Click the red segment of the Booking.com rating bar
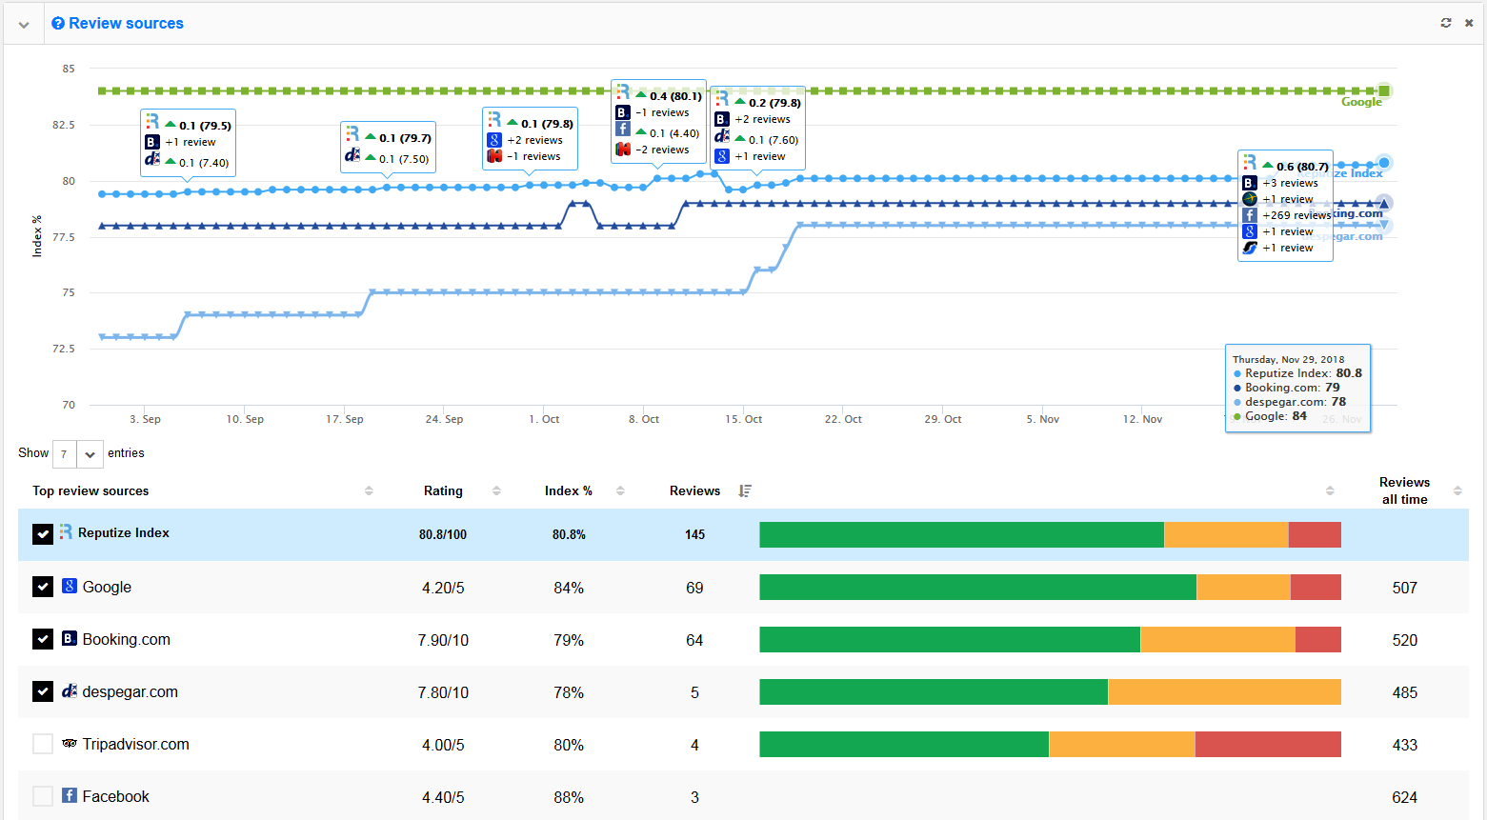 [x=1318, y=640]
